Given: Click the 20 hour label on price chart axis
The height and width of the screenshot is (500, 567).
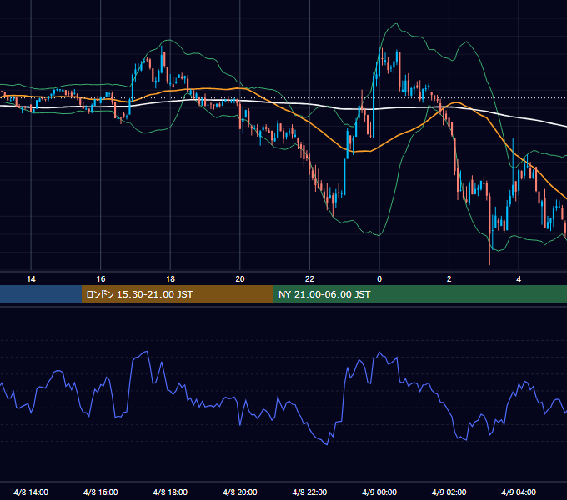Looking at the screenshot, I should (240, 279).
